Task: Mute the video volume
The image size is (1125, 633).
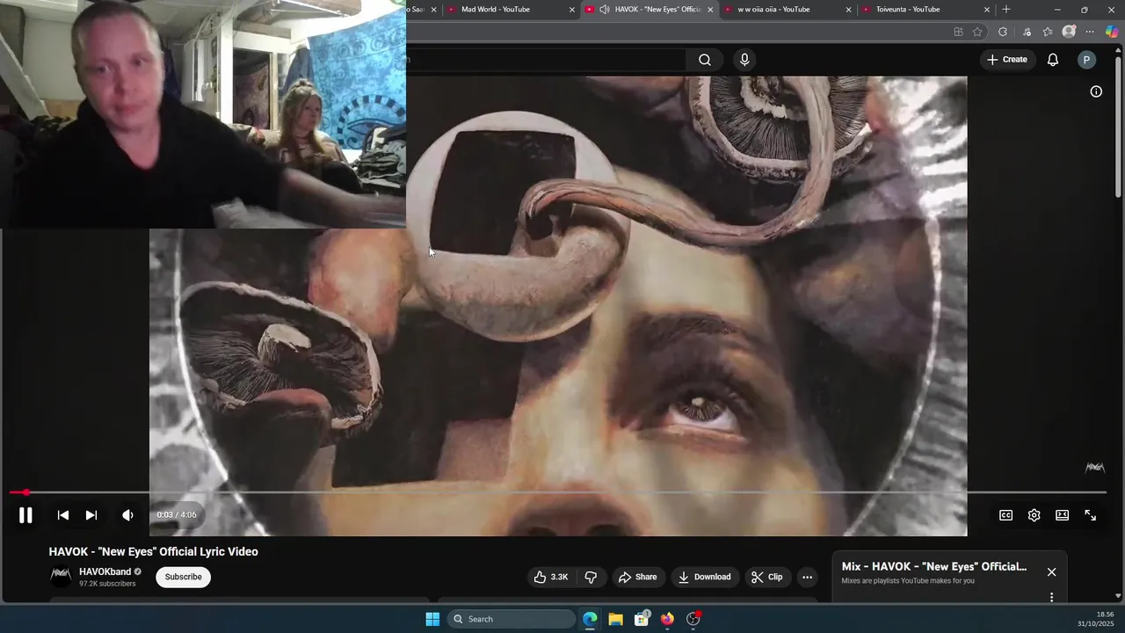Action: [128, 515]
